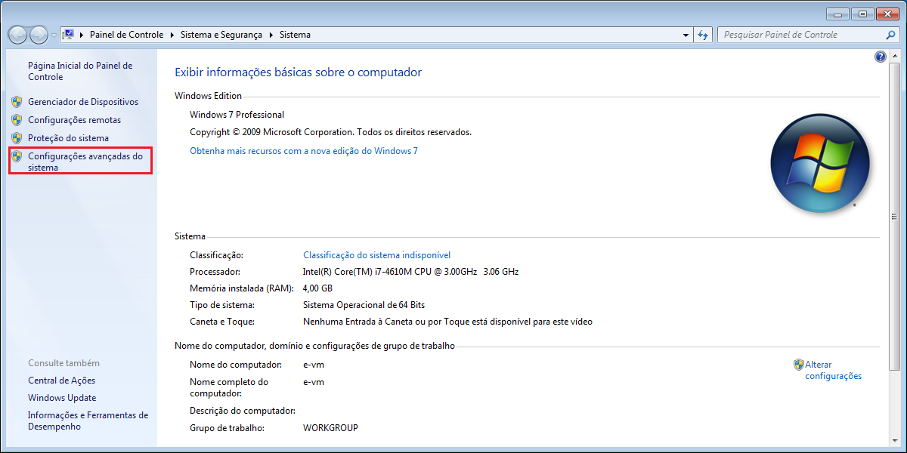This screenshot has width=907, height=453.
Task: Open Classificação do sistema indisponível link
Action: pyautogui.click(x=376, y=255)
